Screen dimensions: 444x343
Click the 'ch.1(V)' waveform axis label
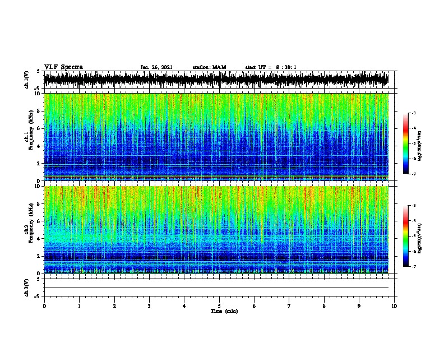[x=26, y=80]
